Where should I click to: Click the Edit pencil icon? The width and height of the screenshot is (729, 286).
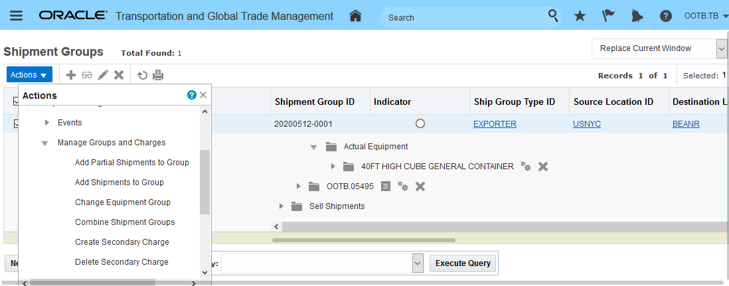(103, 75)
